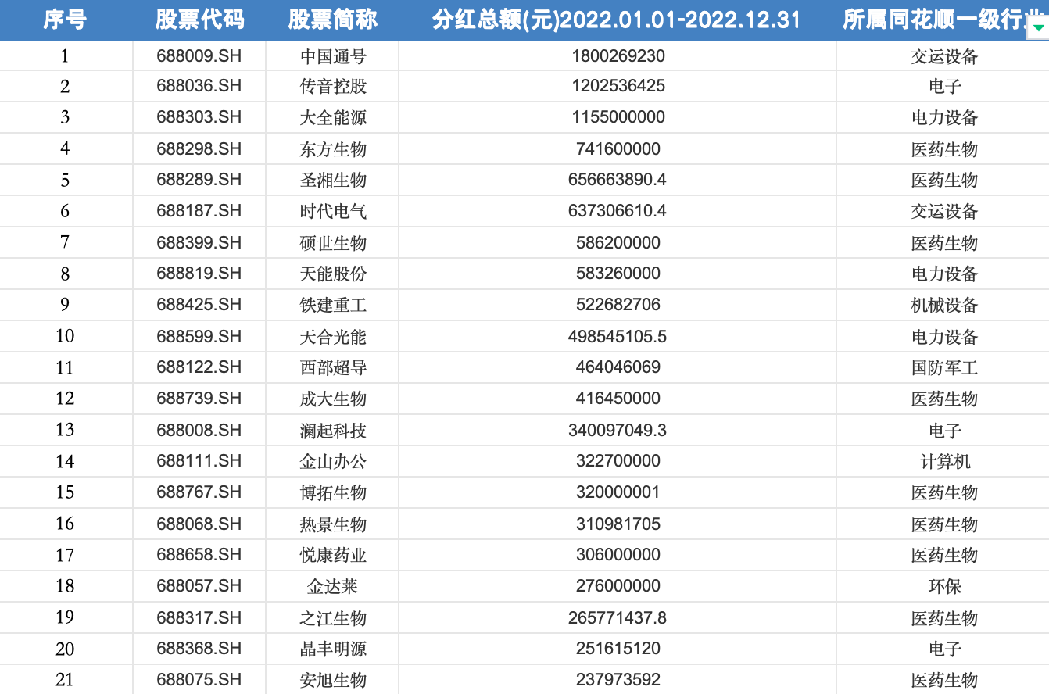Select the 股票简称 column header
This screenshot has height=694, width=1049.
point(332,20)
